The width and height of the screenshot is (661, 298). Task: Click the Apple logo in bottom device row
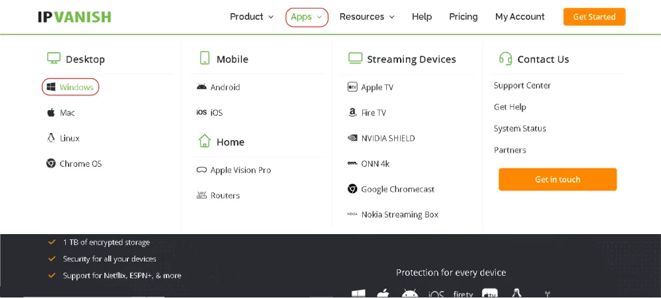[382, 294]
